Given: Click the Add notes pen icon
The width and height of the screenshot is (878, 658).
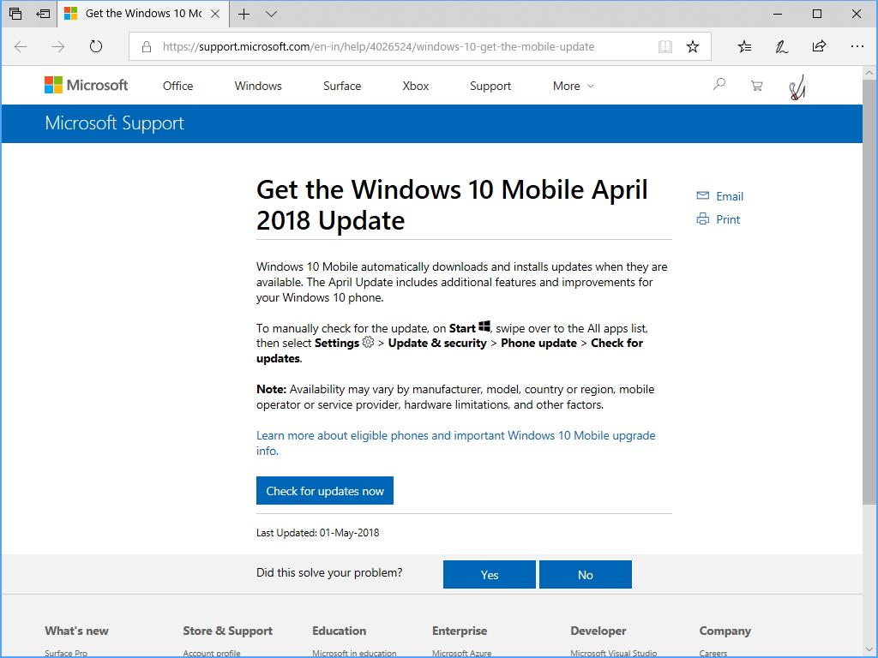Looking at the screenshot, I should (x=781, y=46).
